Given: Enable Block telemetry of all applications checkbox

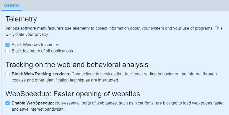Looking at the screenshot, I should [x=8, y=51].
